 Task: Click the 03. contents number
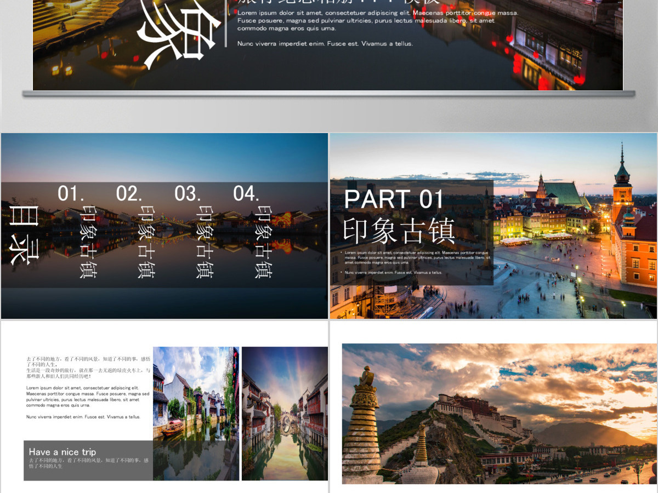[x=188, y=194]
